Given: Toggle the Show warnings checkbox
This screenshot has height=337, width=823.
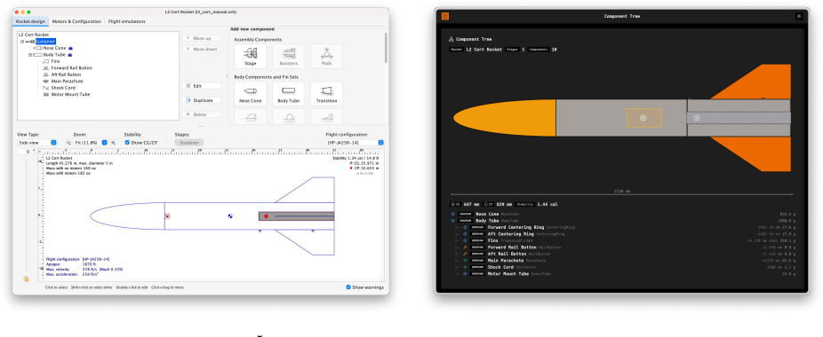Looking at the screenshot, I should coord(348,287).
